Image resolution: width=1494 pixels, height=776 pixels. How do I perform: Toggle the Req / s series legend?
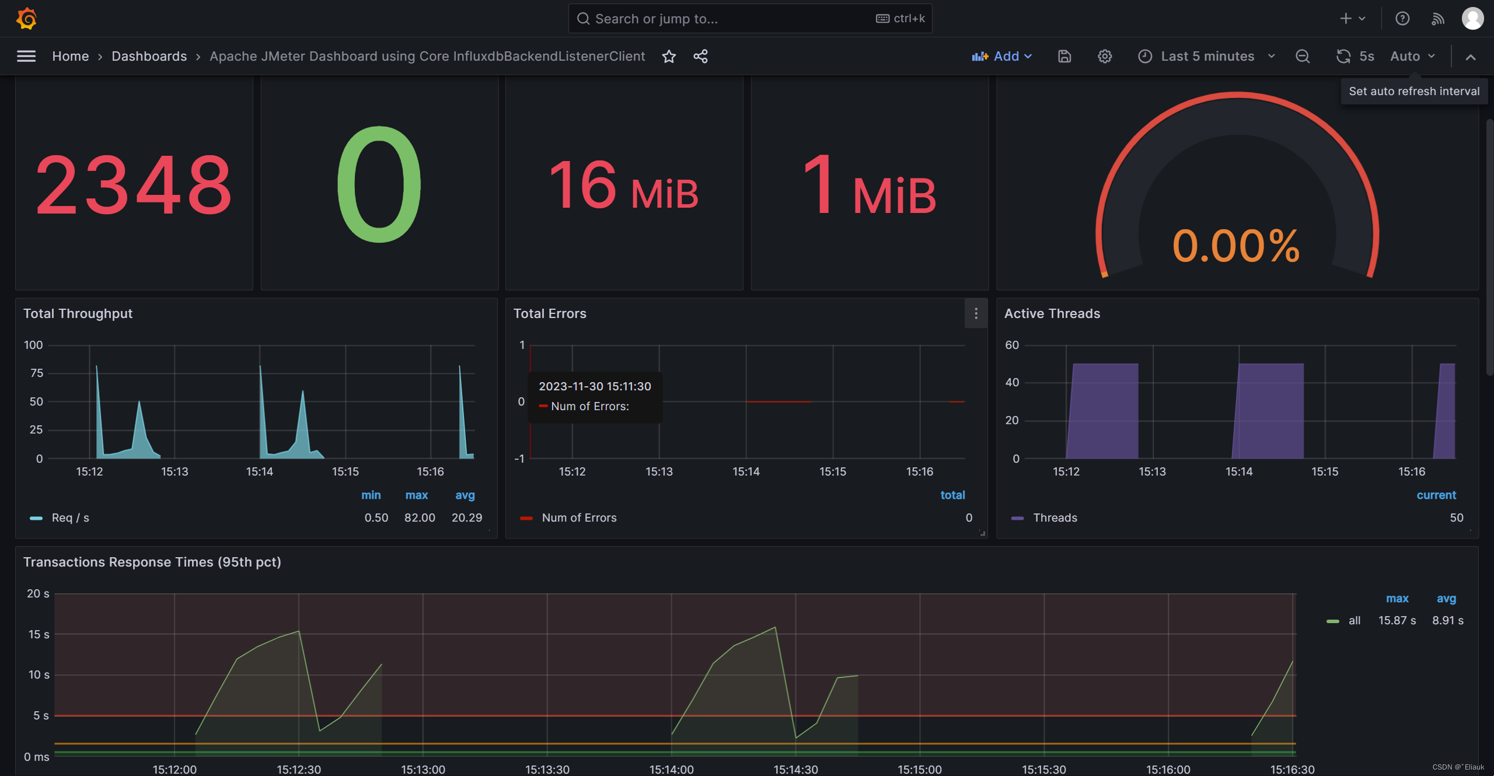click(70, 518)
